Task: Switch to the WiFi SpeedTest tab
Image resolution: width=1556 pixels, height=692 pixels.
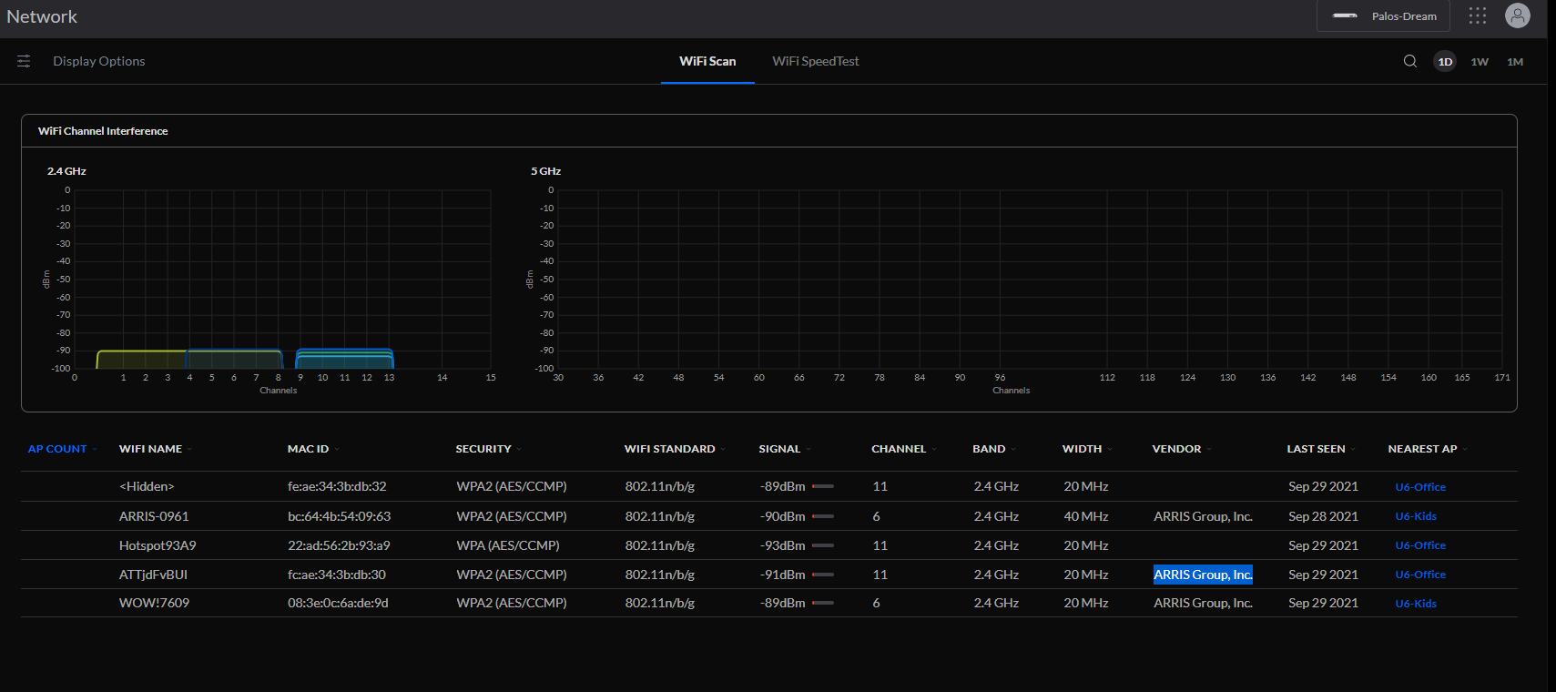Action: tap(815, 61)
